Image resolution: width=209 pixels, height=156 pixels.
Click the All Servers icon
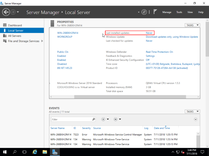point(5,36)
